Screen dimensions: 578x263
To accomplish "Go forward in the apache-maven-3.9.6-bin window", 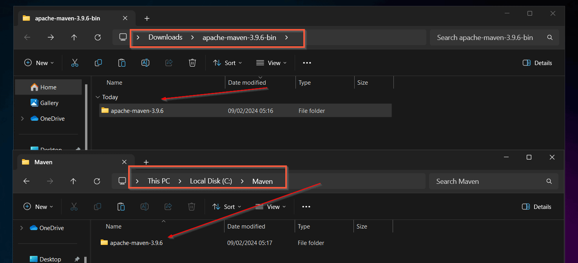I will pyautogui.click(x=51, y=37).
